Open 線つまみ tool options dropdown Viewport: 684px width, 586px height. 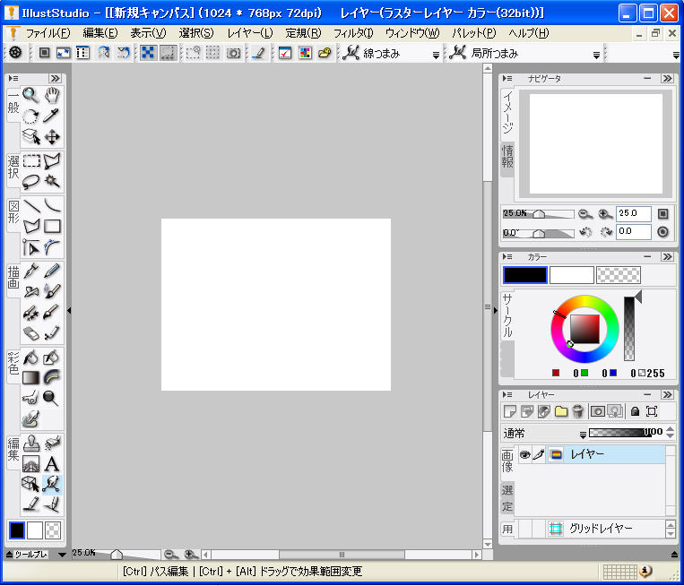click(x=436, y=55)
